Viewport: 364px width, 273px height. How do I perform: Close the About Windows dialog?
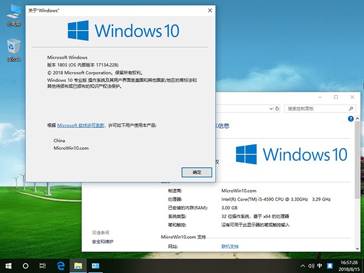(210, 10)
